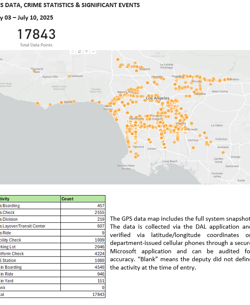Click the Rancho Palos Verdes map label
The width and height of the screenshot is (250, 305).
[x=126, y=167]
